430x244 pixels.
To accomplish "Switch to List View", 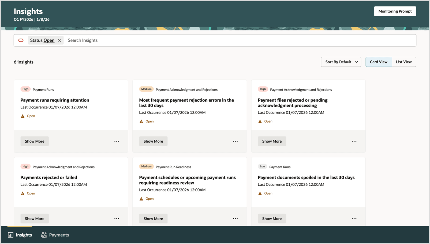I will pos(404,62).
